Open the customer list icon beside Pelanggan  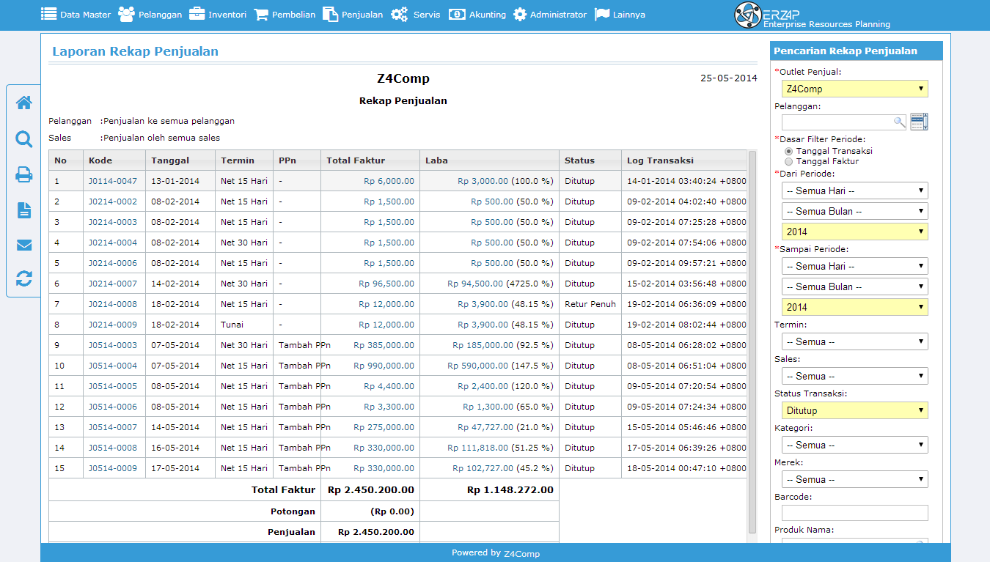pyautogui.click(x=919, y=122)
